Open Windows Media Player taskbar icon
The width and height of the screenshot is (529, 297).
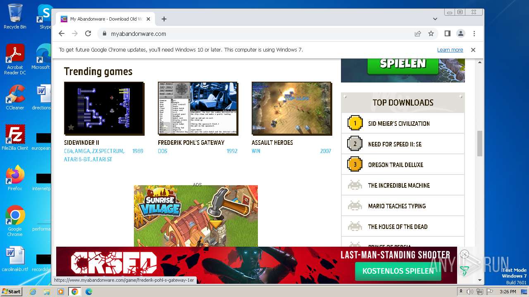pos(61,292)
